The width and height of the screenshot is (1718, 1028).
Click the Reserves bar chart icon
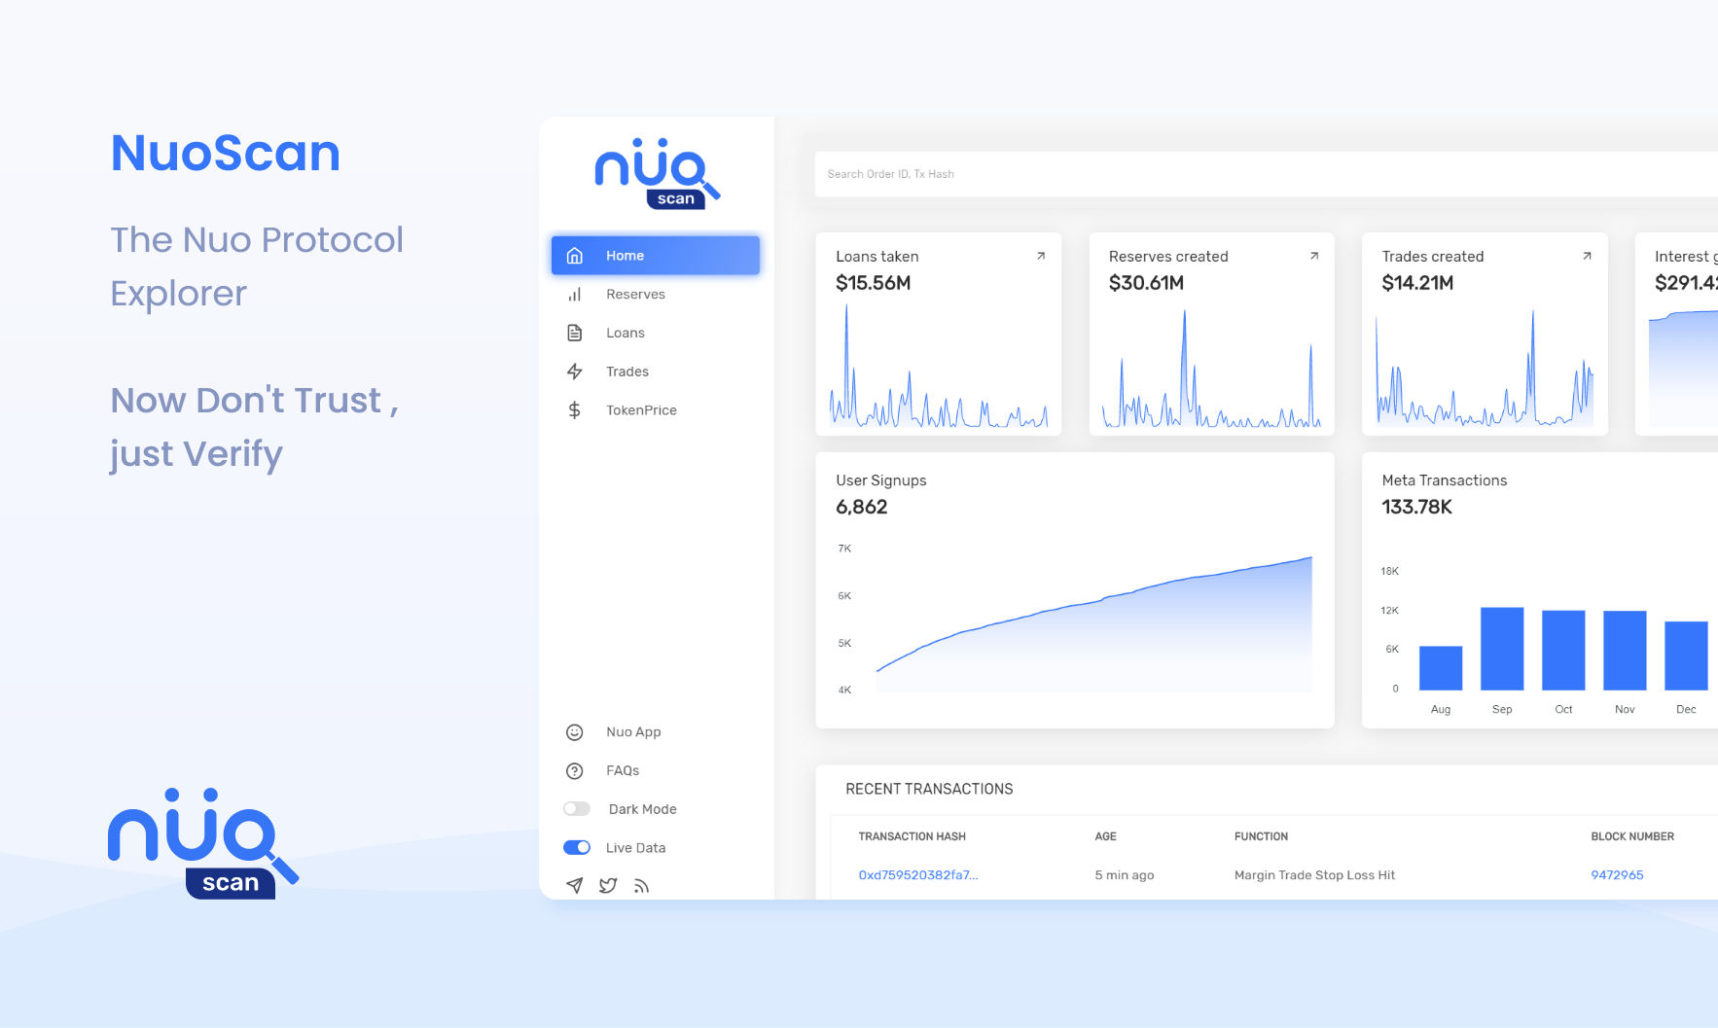[575, 295]
